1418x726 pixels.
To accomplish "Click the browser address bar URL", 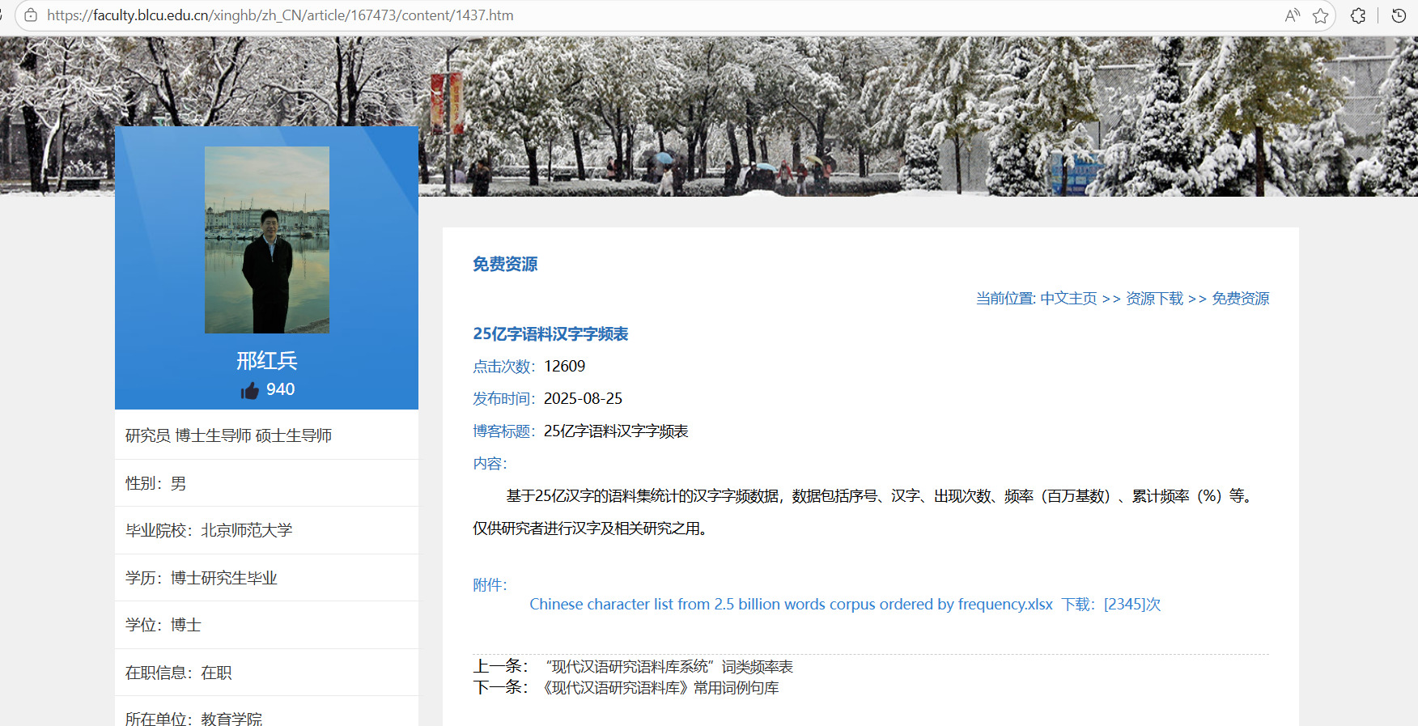I will (x=280, y=15).
